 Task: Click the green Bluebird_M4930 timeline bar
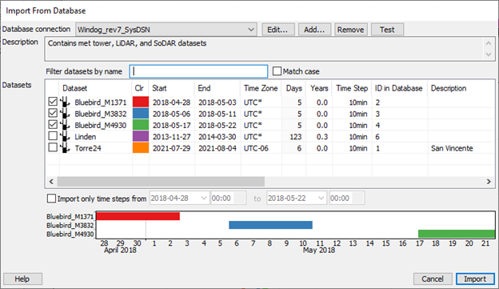457,234
